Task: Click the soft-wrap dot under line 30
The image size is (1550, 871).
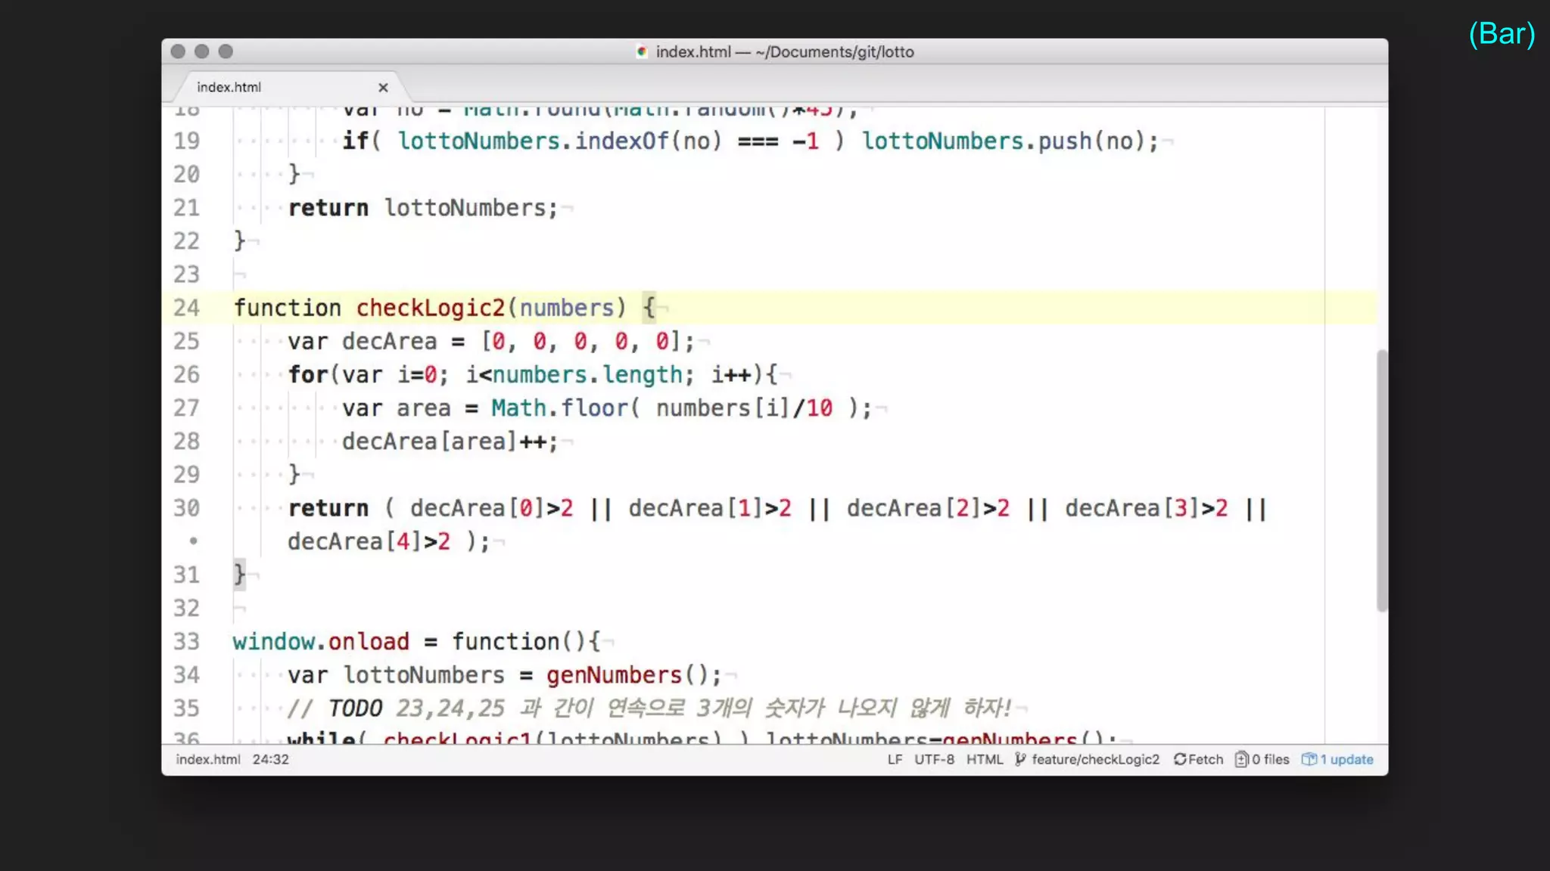Action: pyautogui.click(x=194, y=541)
